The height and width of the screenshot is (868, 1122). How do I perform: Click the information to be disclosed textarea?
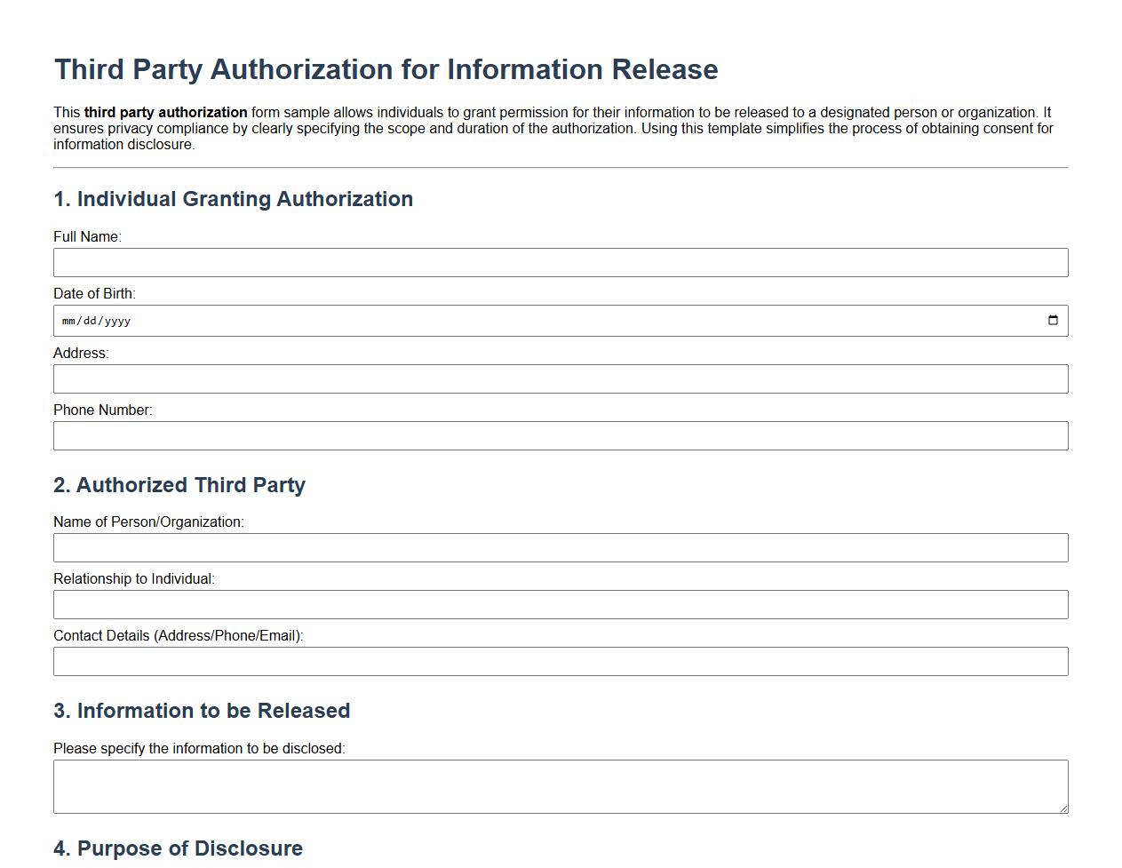pos(560,785)
